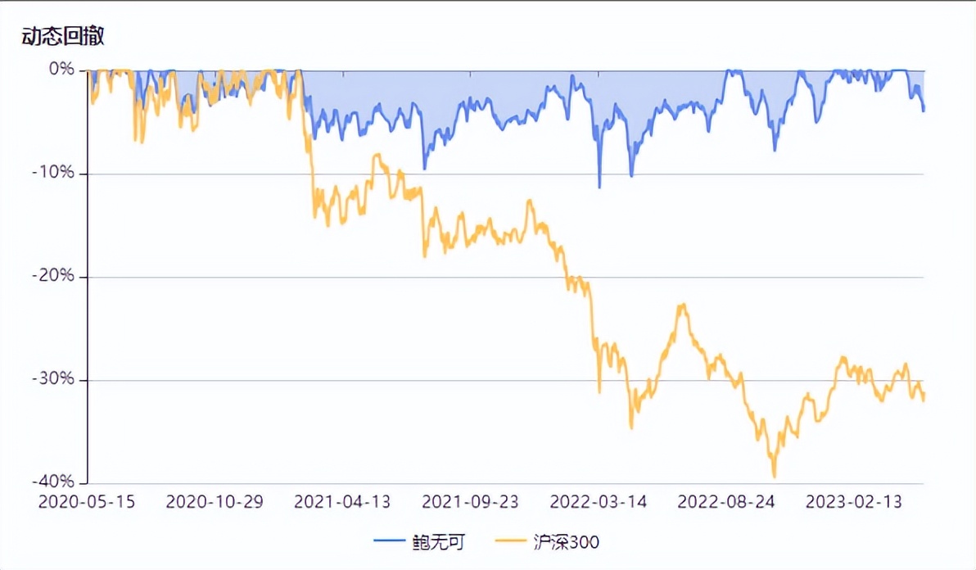Select the 2020-10-29 date label
Viewport: 976px width, 570px height.
(215, 502)
